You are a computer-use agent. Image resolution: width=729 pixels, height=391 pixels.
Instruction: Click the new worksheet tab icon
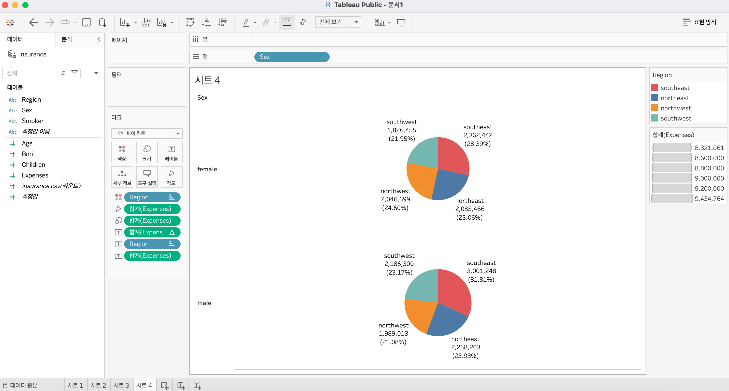click(164, 385)
